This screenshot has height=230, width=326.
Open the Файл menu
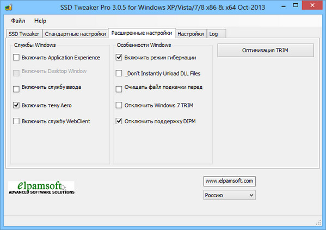tap(18, 21)
